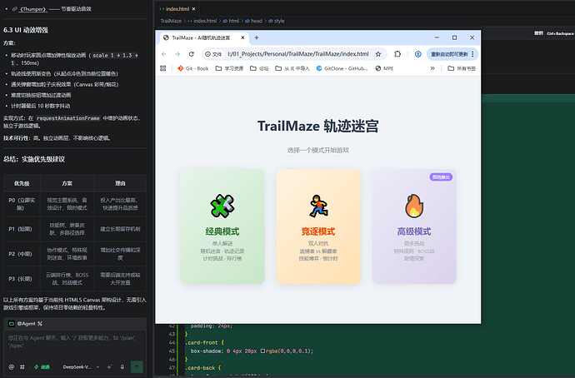This screenshot has width=575, height=378.
Task: Open the 所有书签 all bookmarks folder
Action: point(462,68)
